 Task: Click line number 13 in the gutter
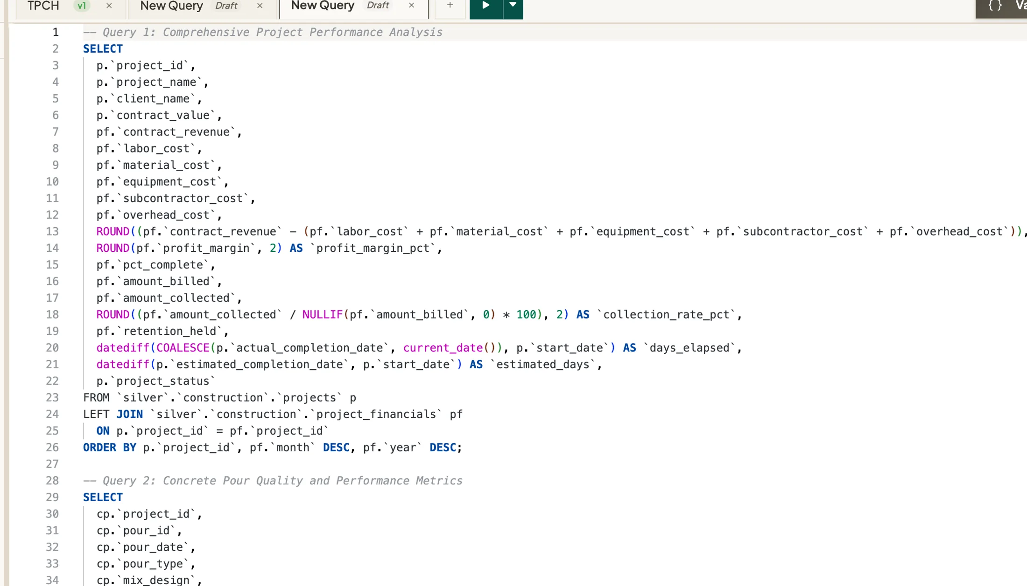click(52, 232)
